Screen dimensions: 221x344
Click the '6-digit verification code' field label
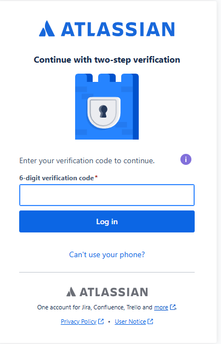(x=56, y=178)
